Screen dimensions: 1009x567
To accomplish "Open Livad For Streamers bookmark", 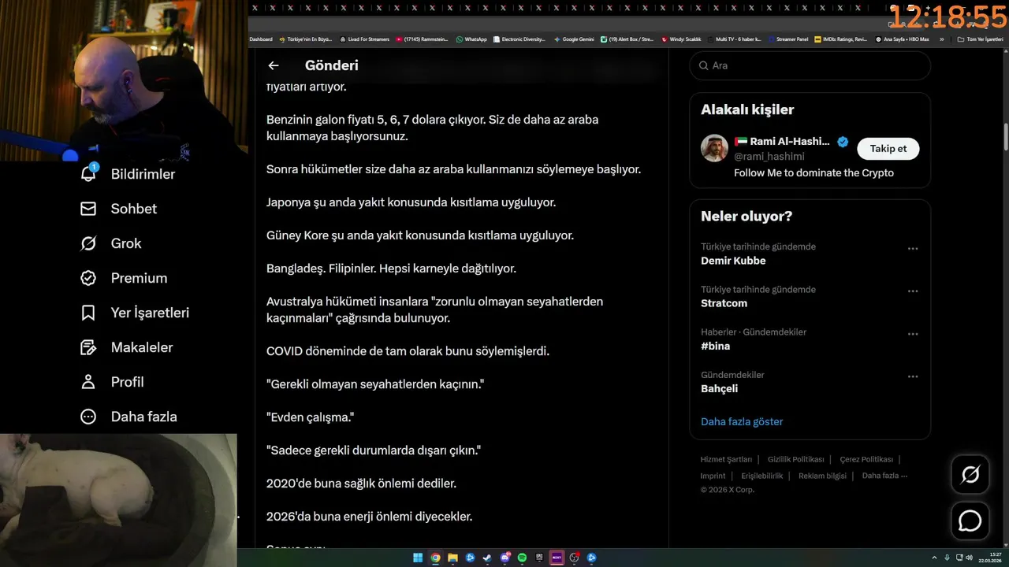I will click(364, 39).
